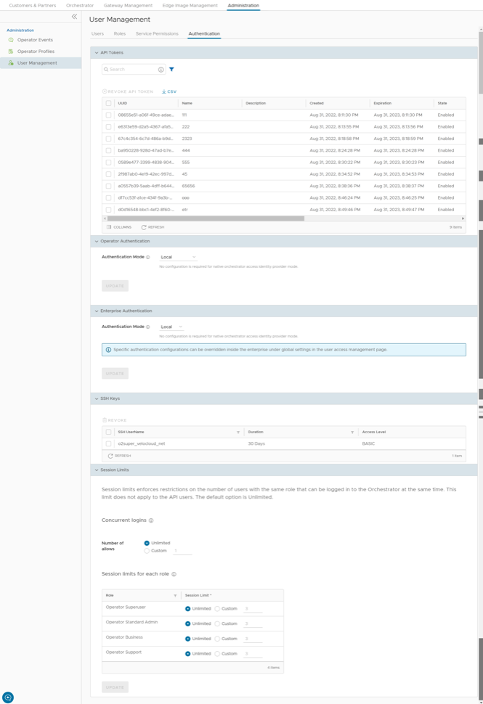Filter the SSH UserName column

[238, 432]
